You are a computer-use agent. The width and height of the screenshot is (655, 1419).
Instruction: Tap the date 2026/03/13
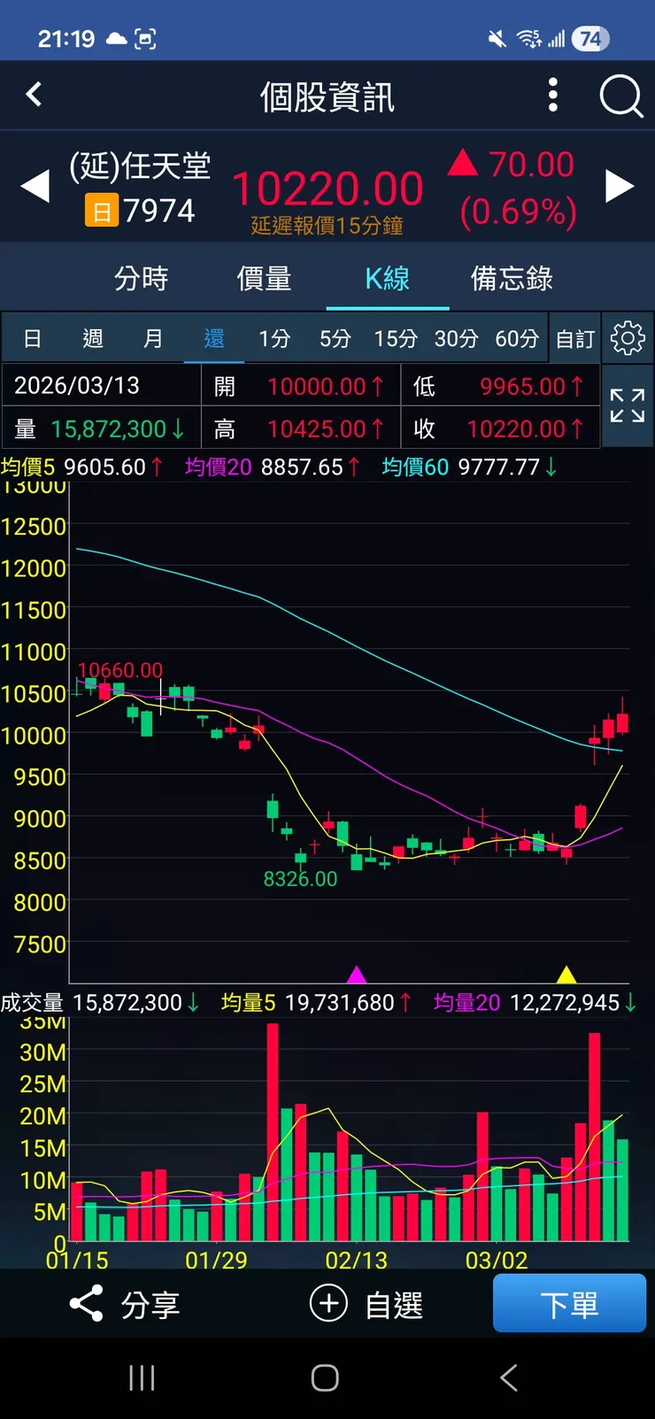pos(77,386)
